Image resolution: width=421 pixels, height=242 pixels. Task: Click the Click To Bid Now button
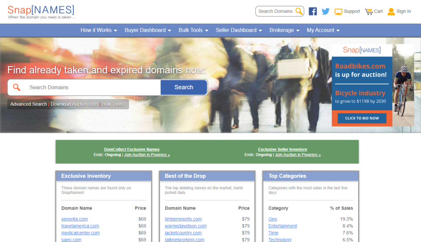click(x=362, y=118)
